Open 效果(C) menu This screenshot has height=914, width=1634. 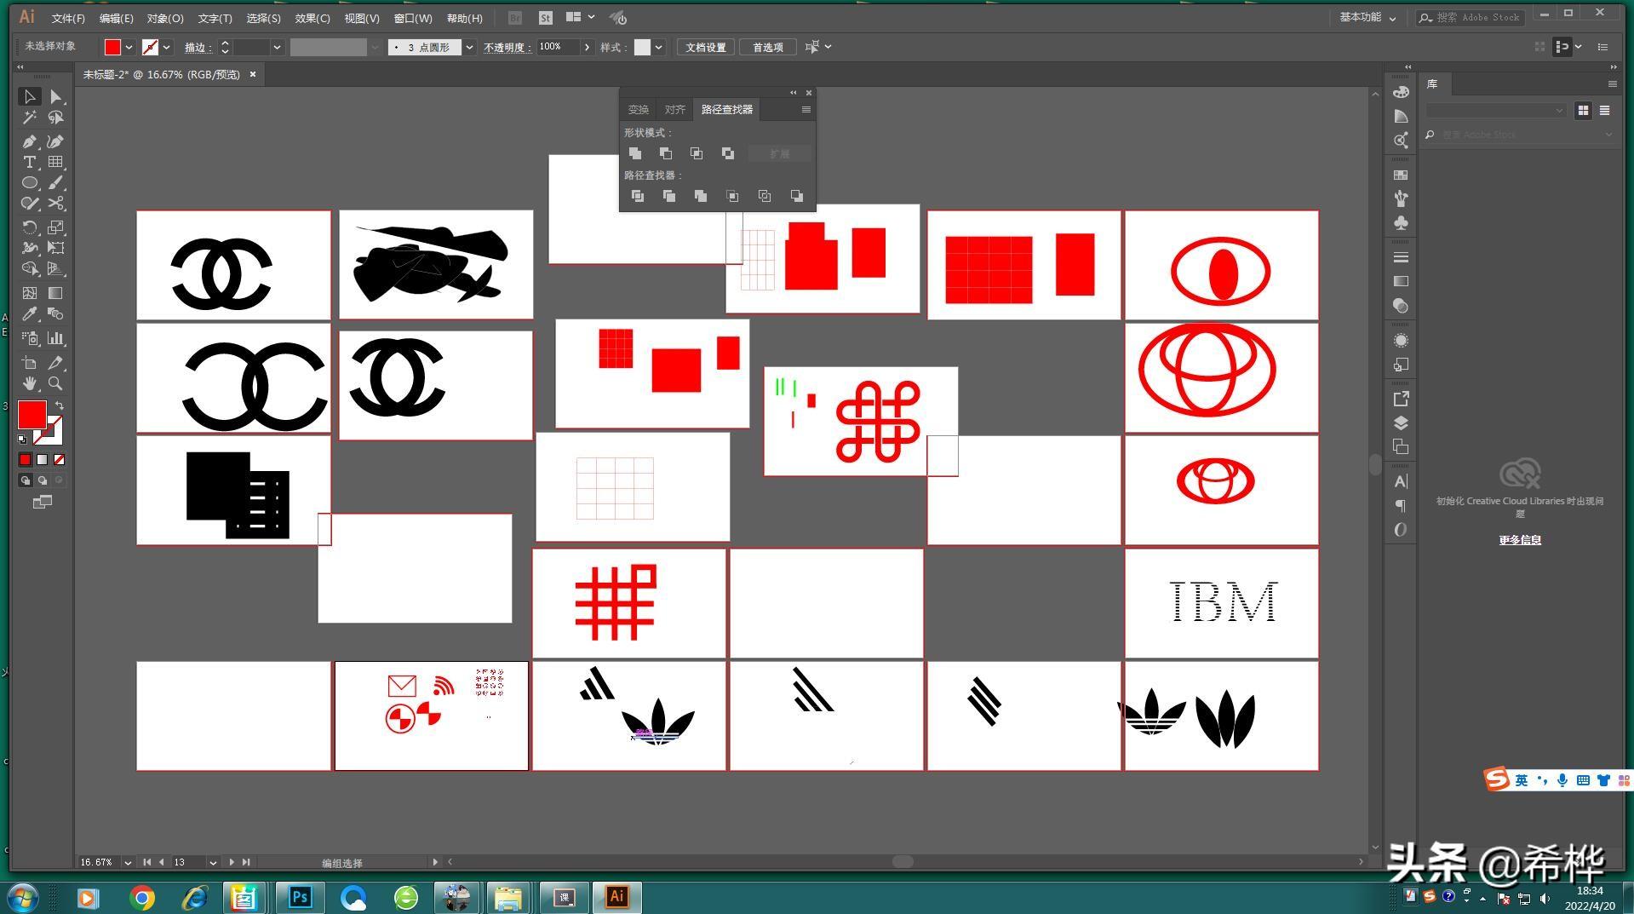[x=312, y=18]
